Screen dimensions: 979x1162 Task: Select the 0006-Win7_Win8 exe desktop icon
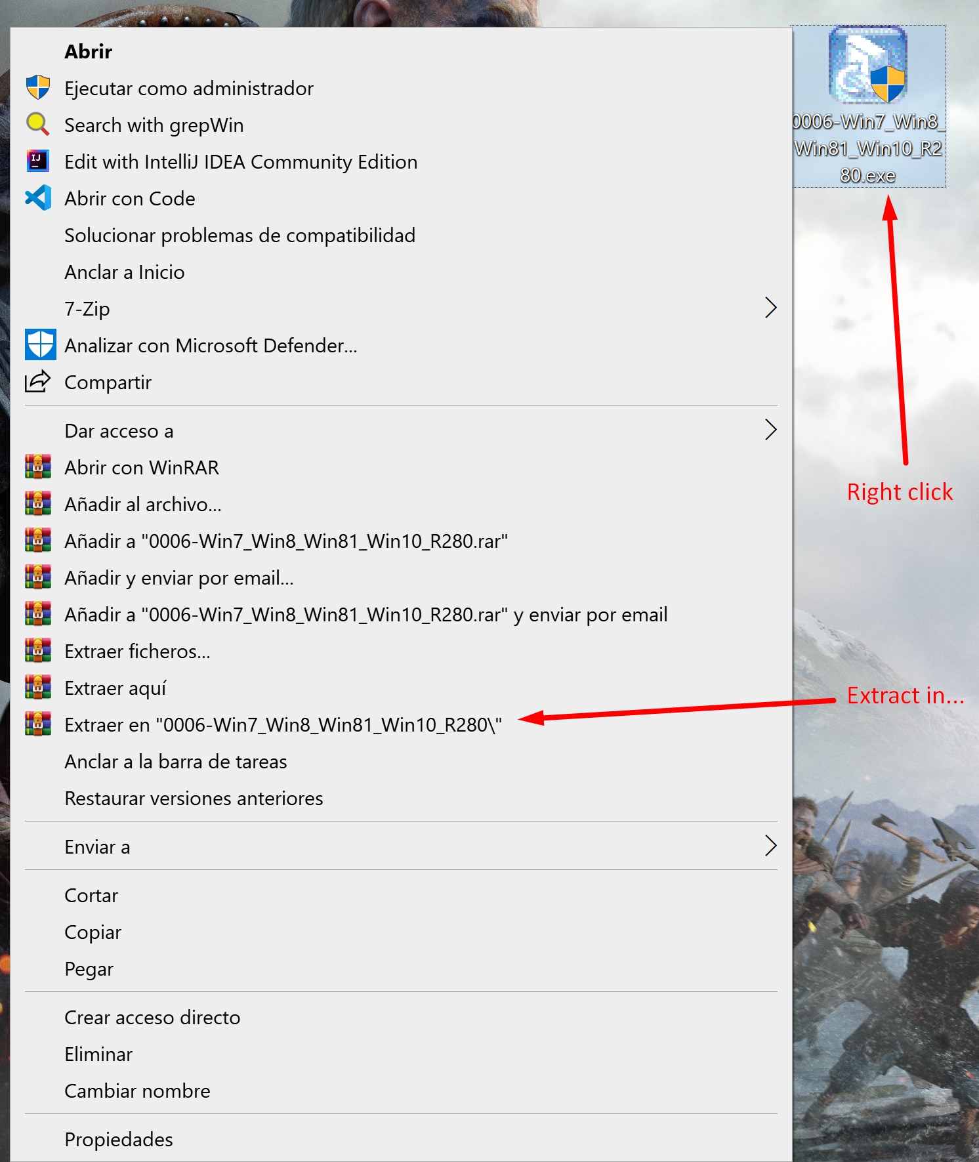(868, 64)
